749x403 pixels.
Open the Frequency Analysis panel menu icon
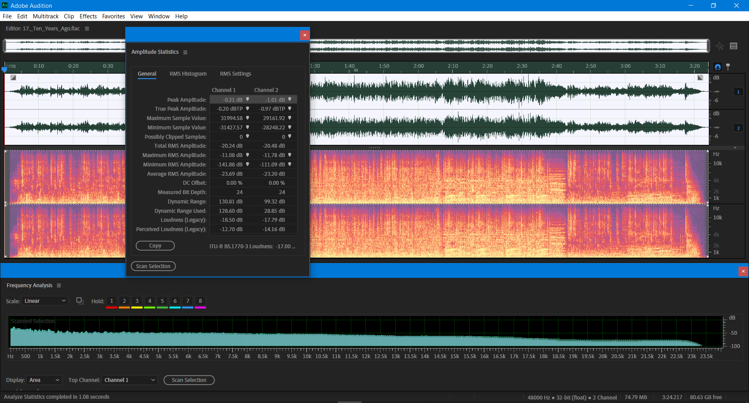point(59,285)
